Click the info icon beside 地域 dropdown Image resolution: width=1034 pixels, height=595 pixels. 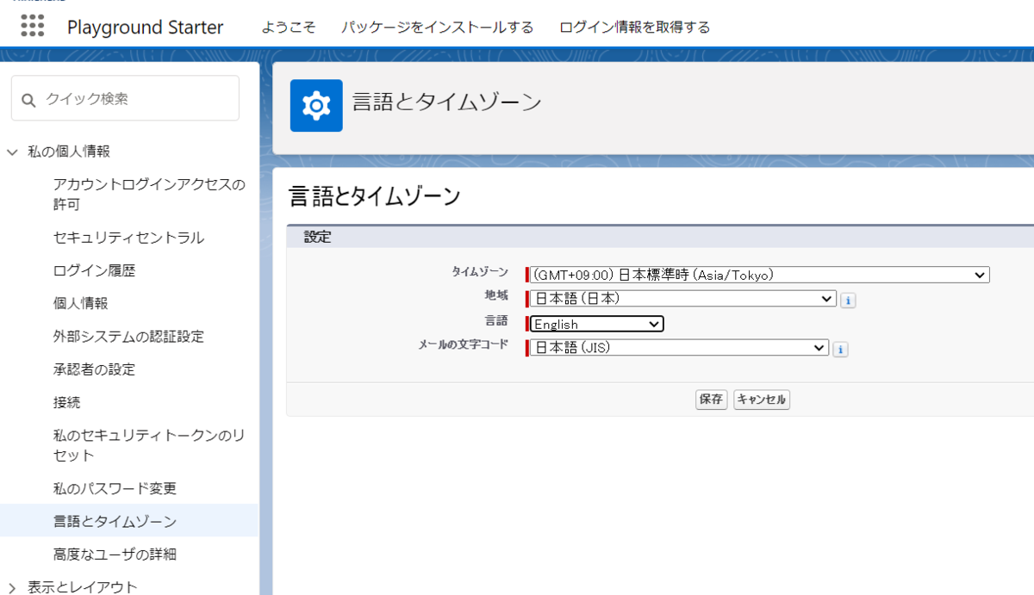pyautogui.click(x=848, y=300)
